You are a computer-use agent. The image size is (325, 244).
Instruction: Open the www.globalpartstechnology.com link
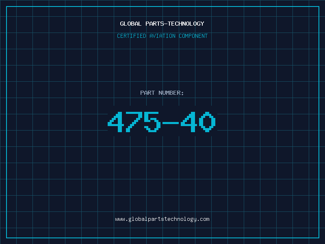click(x=162, y=219)
